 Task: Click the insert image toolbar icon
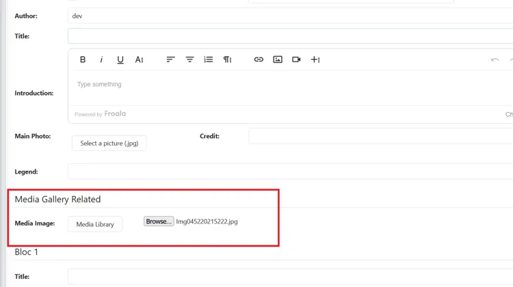pos(278,60)
